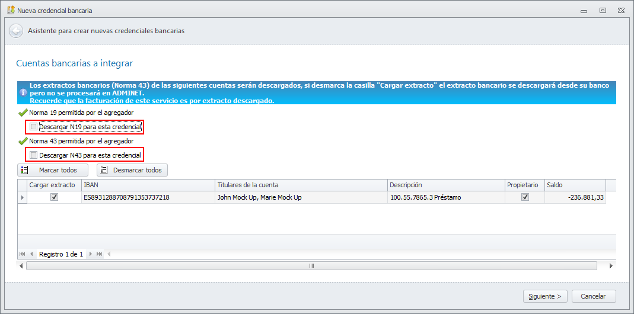Proceed with the Siguiente button
The height and width of the screenshot is (314, 634).
point(545,296)
